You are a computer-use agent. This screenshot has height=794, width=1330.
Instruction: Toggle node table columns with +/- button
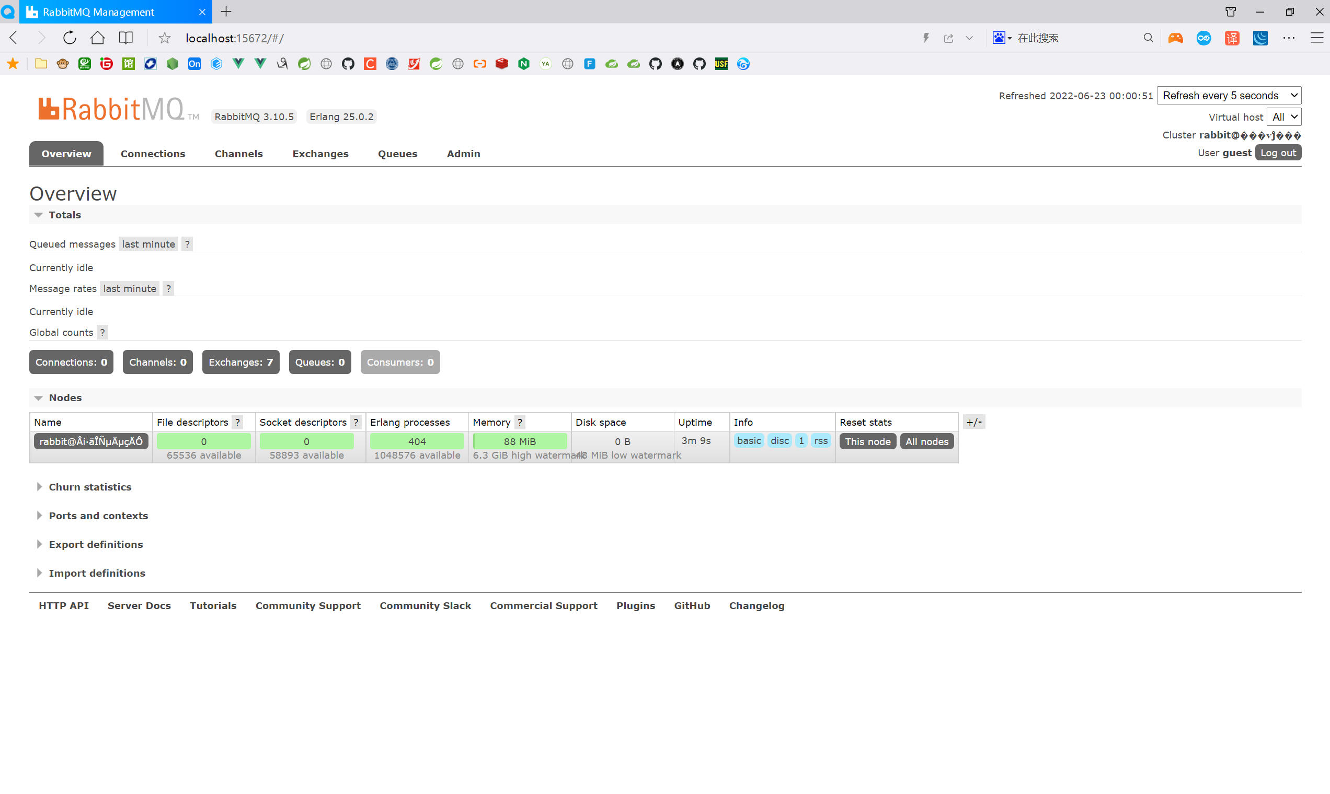coord(973,422)
